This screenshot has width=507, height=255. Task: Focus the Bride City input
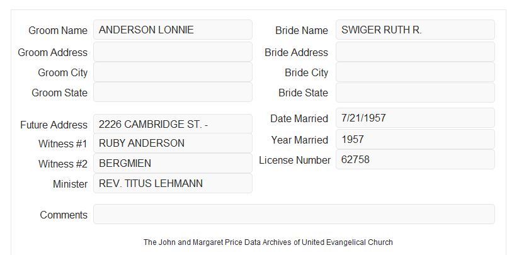tap(415, 72)
